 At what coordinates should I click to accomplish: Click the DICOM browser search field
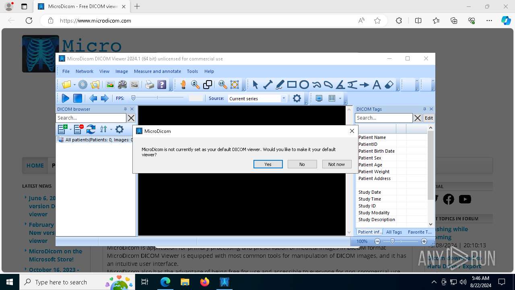pos(91,118)
